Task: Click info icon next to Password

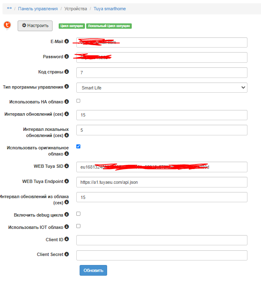Action: 66,57
